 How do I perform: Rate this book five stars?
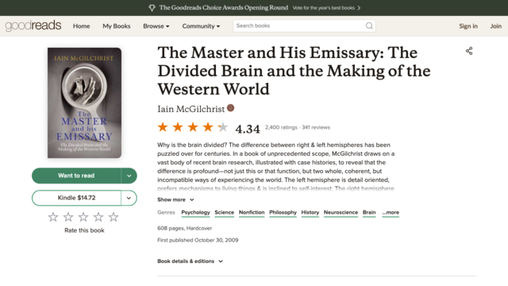pyautogui.click(x=114, y=217)
